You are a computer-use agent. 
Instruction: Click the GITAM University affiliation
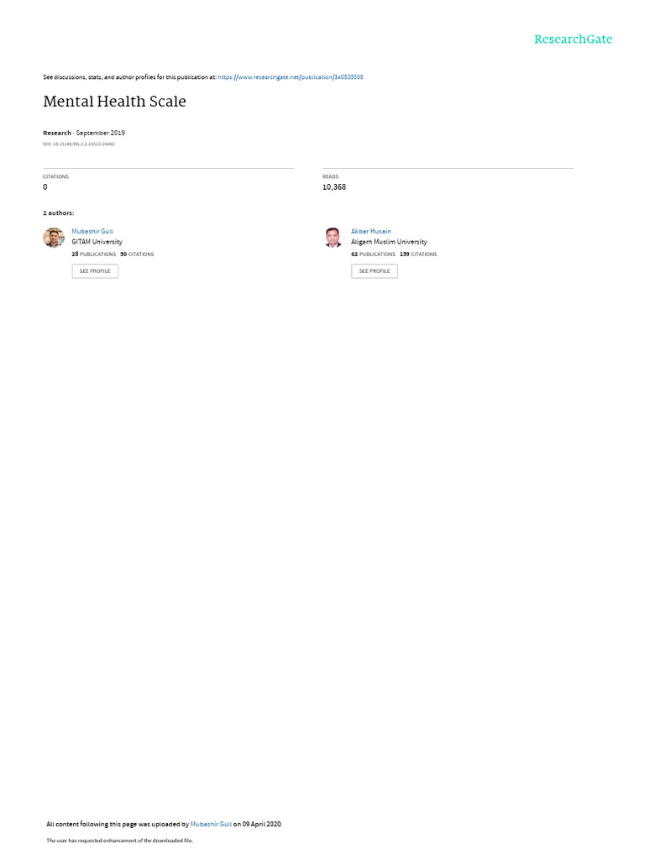pos(97,242)
